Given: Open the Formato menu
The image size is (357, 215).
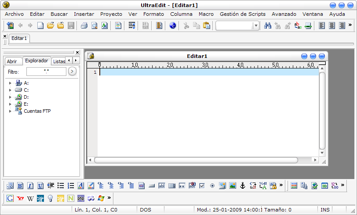Looking at the screenshot, I should click(153, 14).
